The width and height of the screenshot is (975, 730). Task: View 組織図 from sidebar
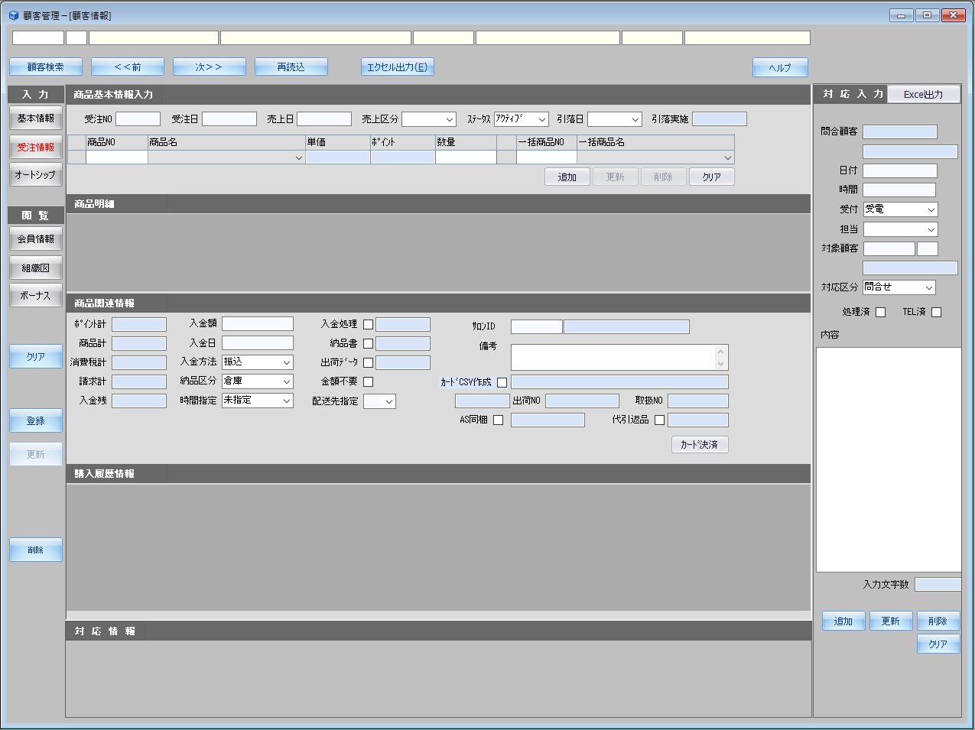[x=36, y=268]
